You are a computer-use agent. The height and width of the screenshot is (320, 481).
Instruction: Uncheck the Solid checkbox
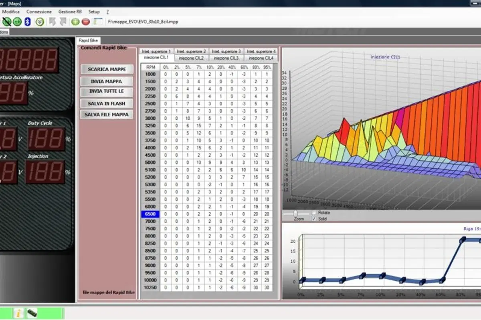(314, 219)
